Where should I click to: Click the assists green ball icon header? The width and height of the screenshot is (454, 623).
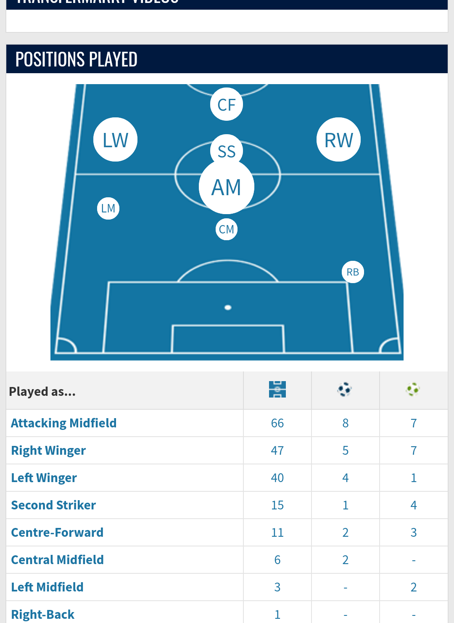[413, 390]
